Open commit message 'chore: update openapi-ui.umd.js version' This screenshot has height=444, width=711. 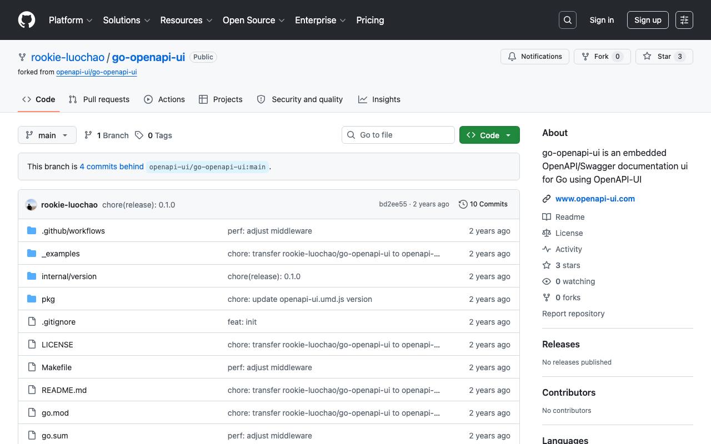point(300,299)
